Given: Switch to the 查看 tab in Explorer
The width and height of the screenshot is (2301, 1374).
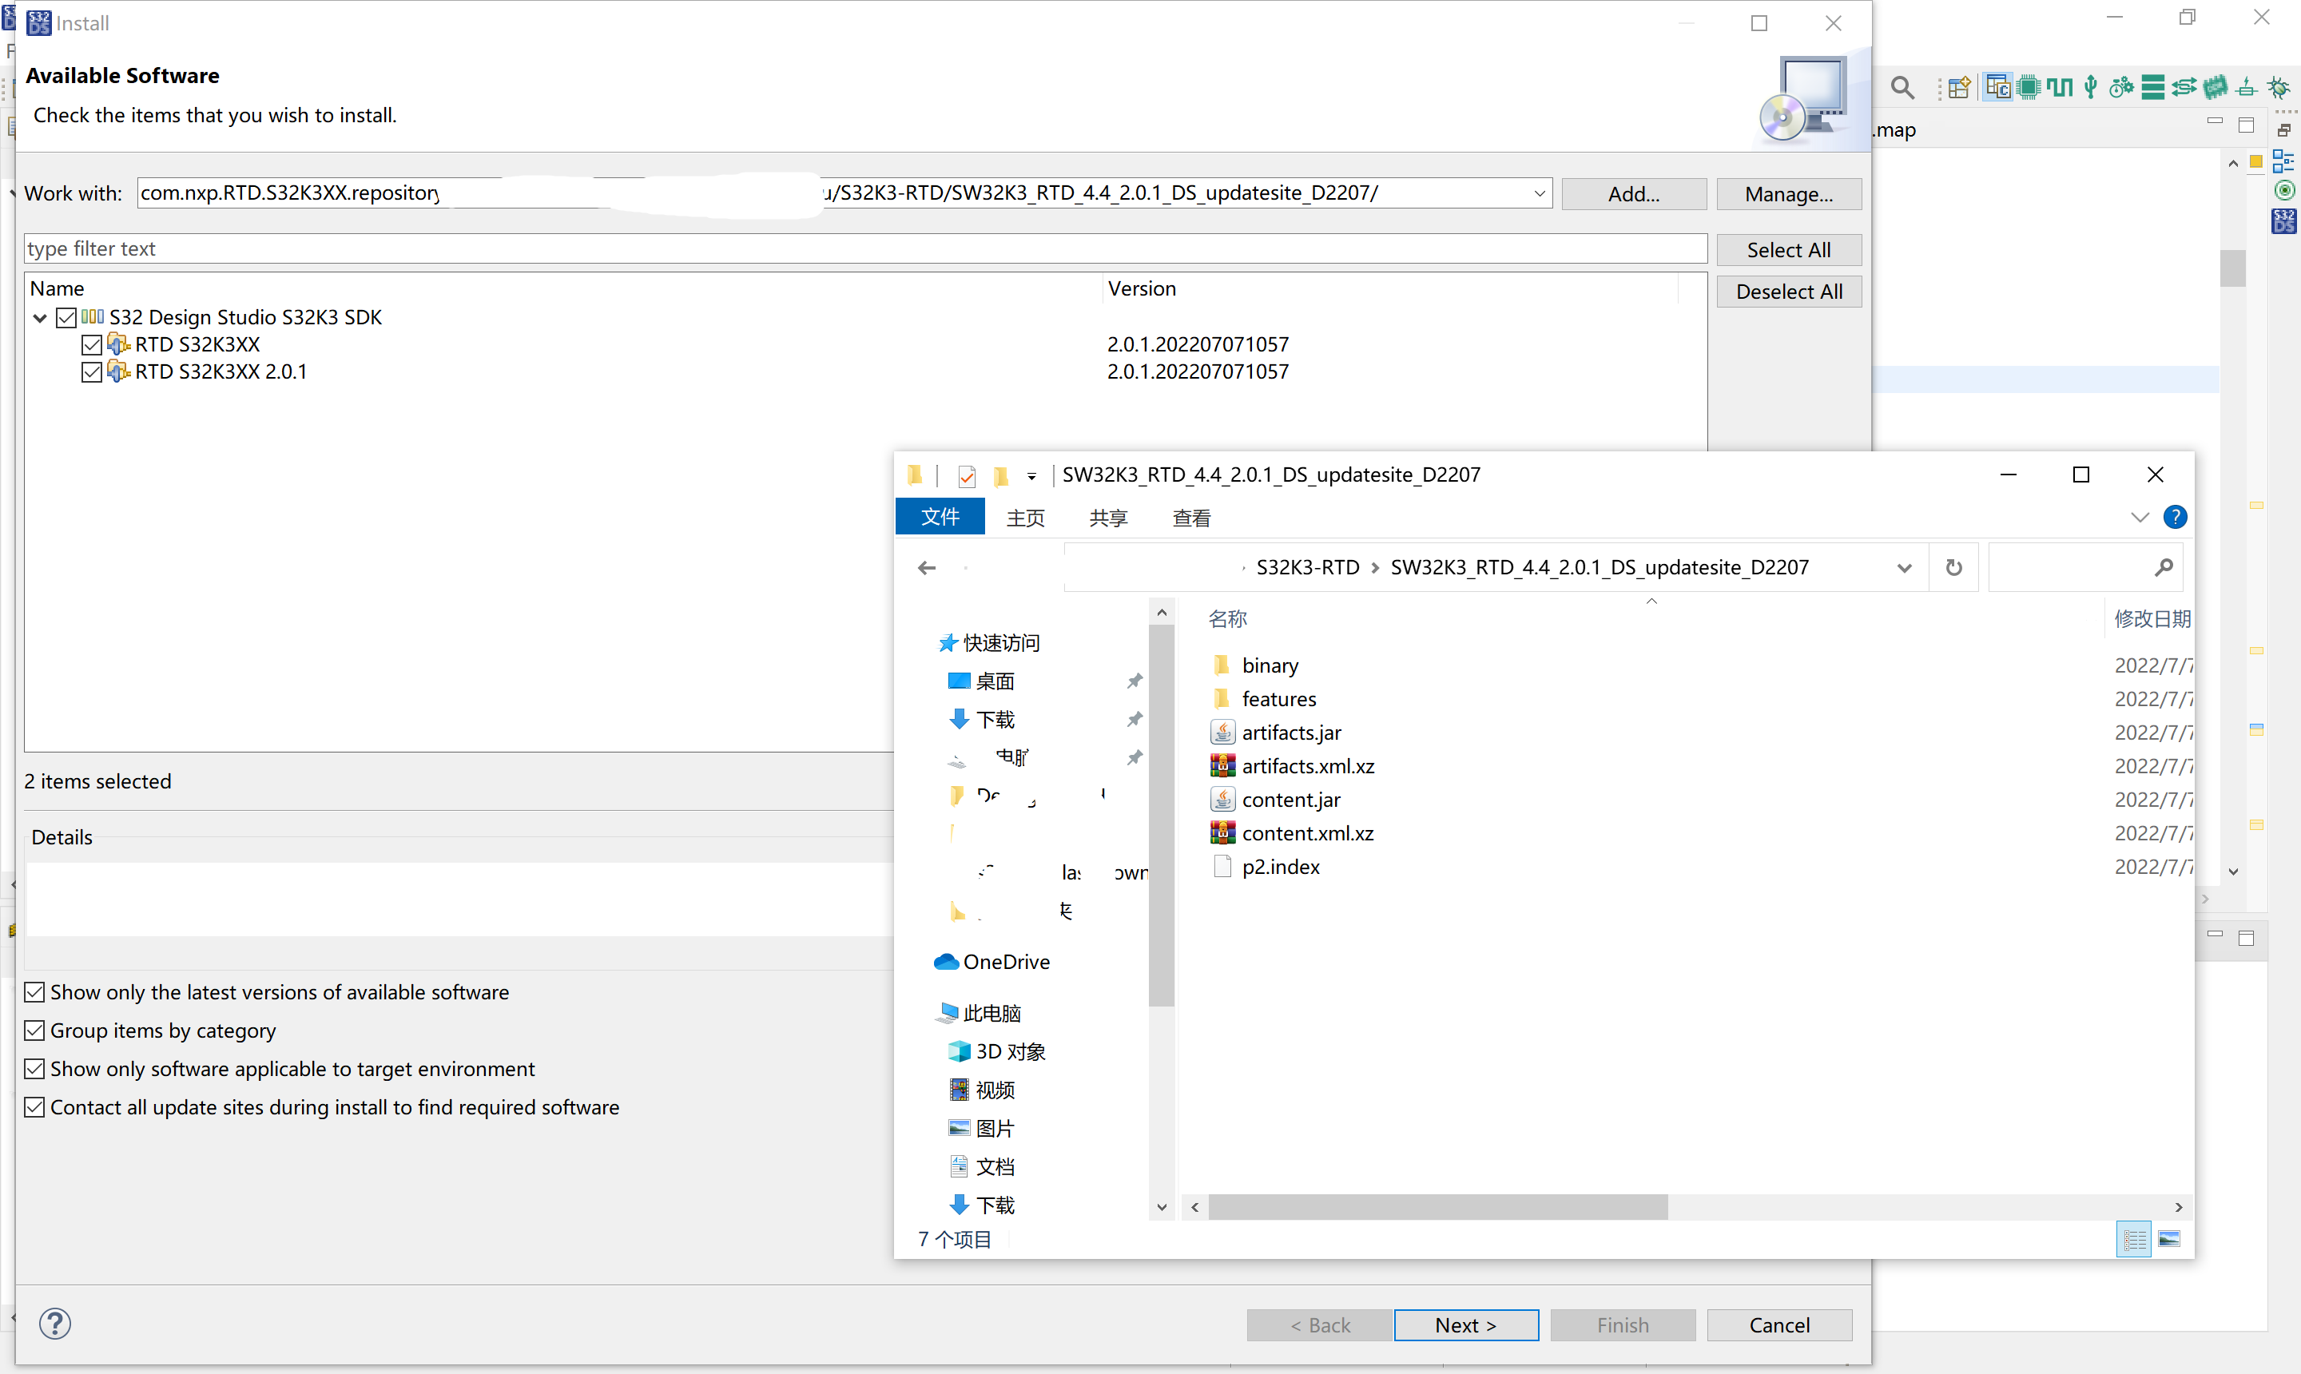Looking at the screenshot, I should pyautogui.click(x=1190, y=518).
